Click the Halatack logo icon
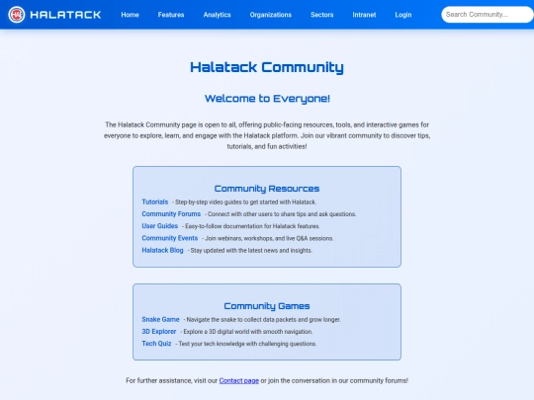 click(x=17, y=15)
